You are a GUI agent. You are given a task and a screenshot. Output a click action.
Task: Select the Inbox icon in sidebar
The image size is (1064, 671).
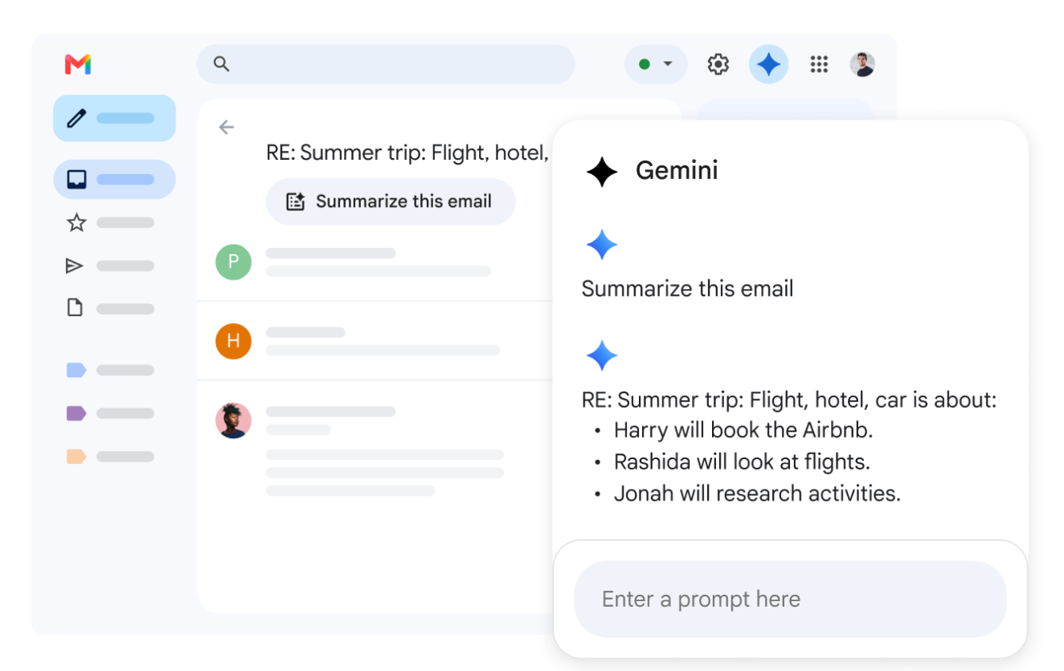[76, 179]
